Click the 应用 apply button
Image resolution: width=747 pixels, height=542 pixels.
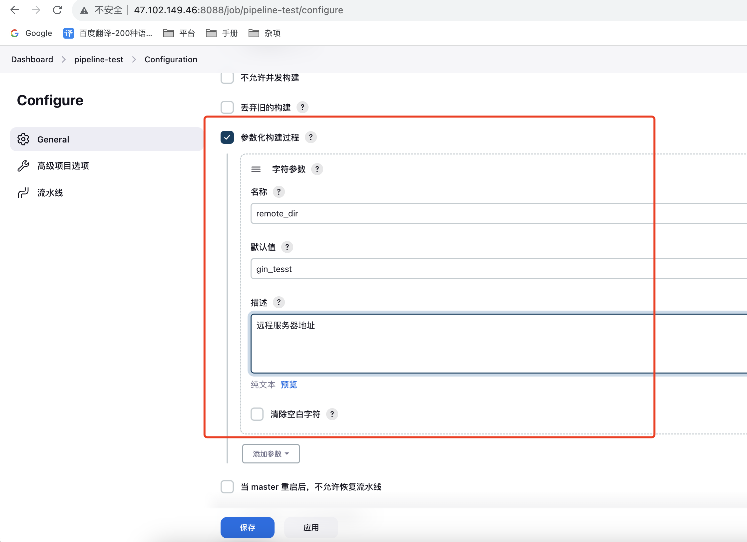coord(311,528)
